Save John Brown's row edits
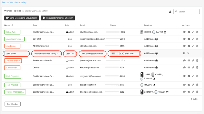 click(x=184, y=53)
